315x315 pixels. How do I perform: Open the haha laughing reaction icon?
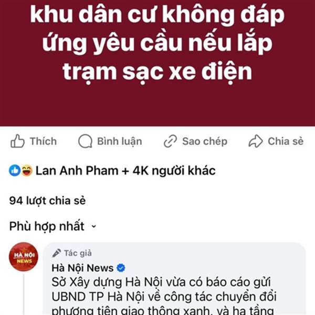tap(27, 170)
